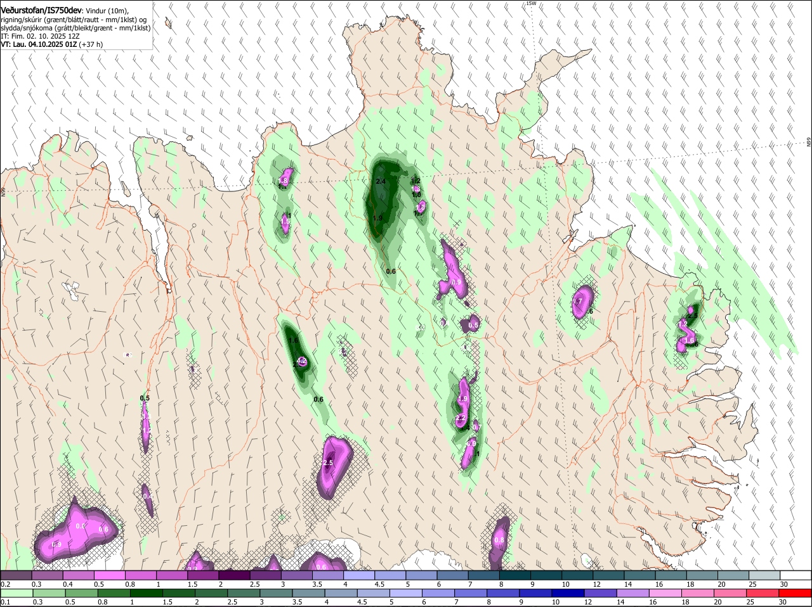Click the 0.4 swatch in upper purple legend row

click(x=78, y=575)
